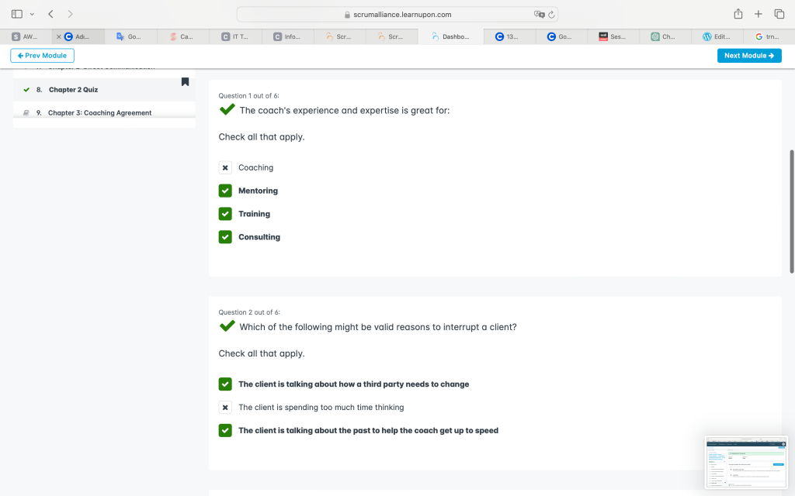Click the Share icon in Safari toolbar
This screenshot has height=496, width=795.
(738, 14)
